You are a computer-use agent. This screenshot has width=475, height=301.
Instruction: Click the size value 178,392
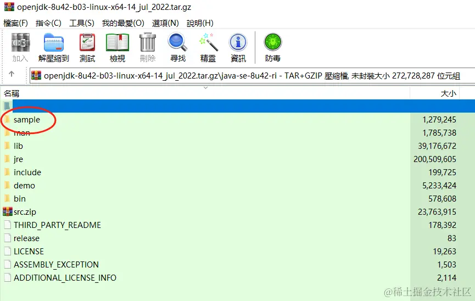tap(442, 225)
